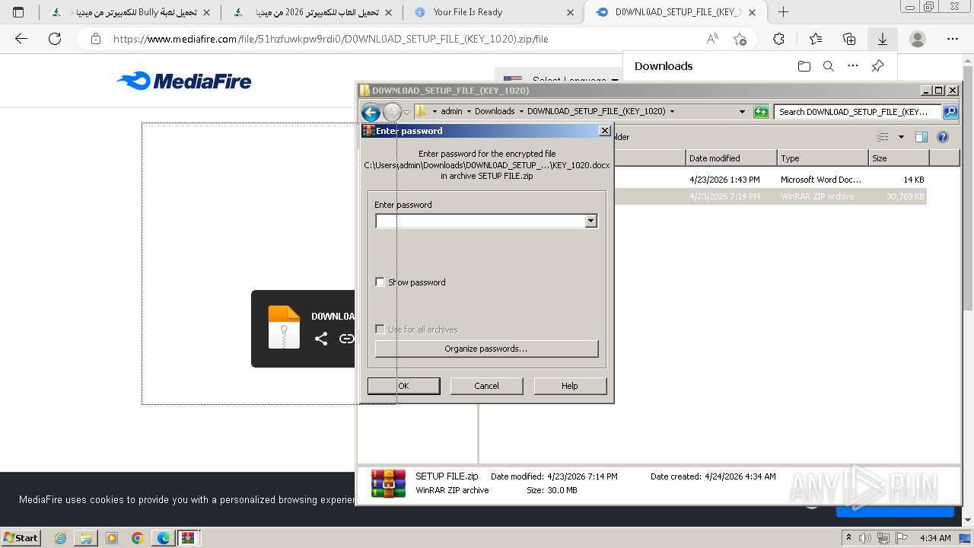Click the Downloads arrow toolbar icon
Screen dimensions: 974x548
[x=882, y=39]
